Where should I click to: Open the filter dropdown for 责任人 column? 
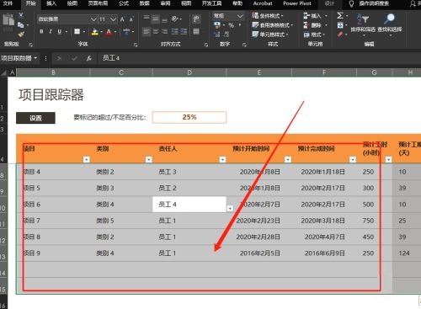[222, 159]
